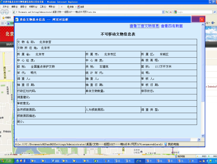Expand the Quick Tabs dropdown arrow
Screen dimensions: 217x164
click(x=5, y=23)
